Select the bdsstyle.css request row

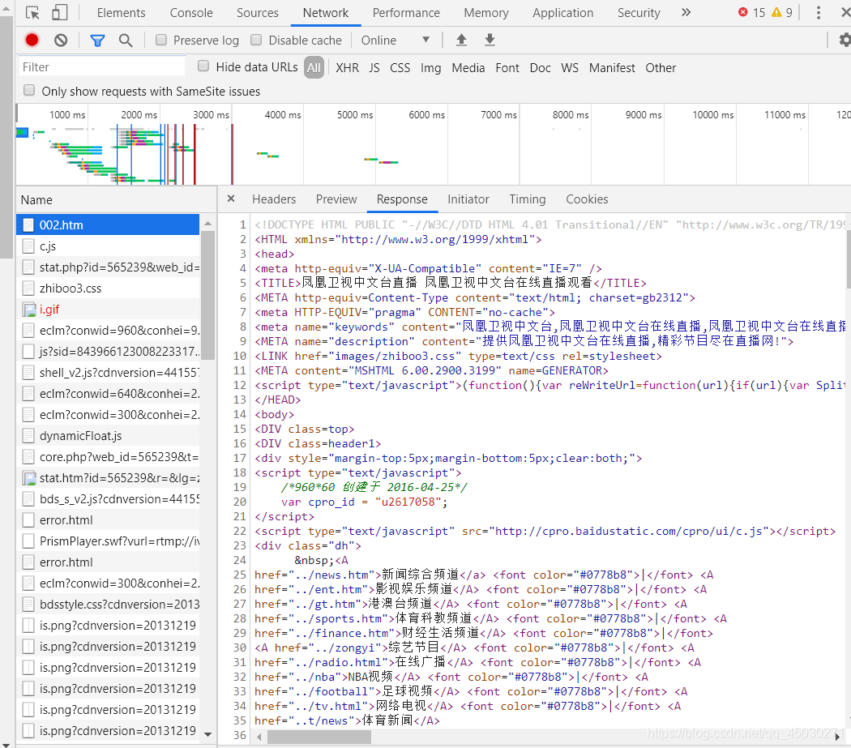(108, 605)
